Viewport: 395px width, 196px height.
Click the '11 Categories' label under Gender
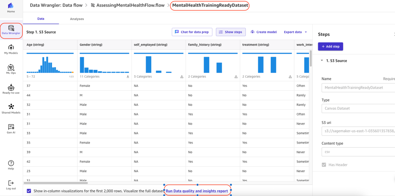tap(89, 76)
